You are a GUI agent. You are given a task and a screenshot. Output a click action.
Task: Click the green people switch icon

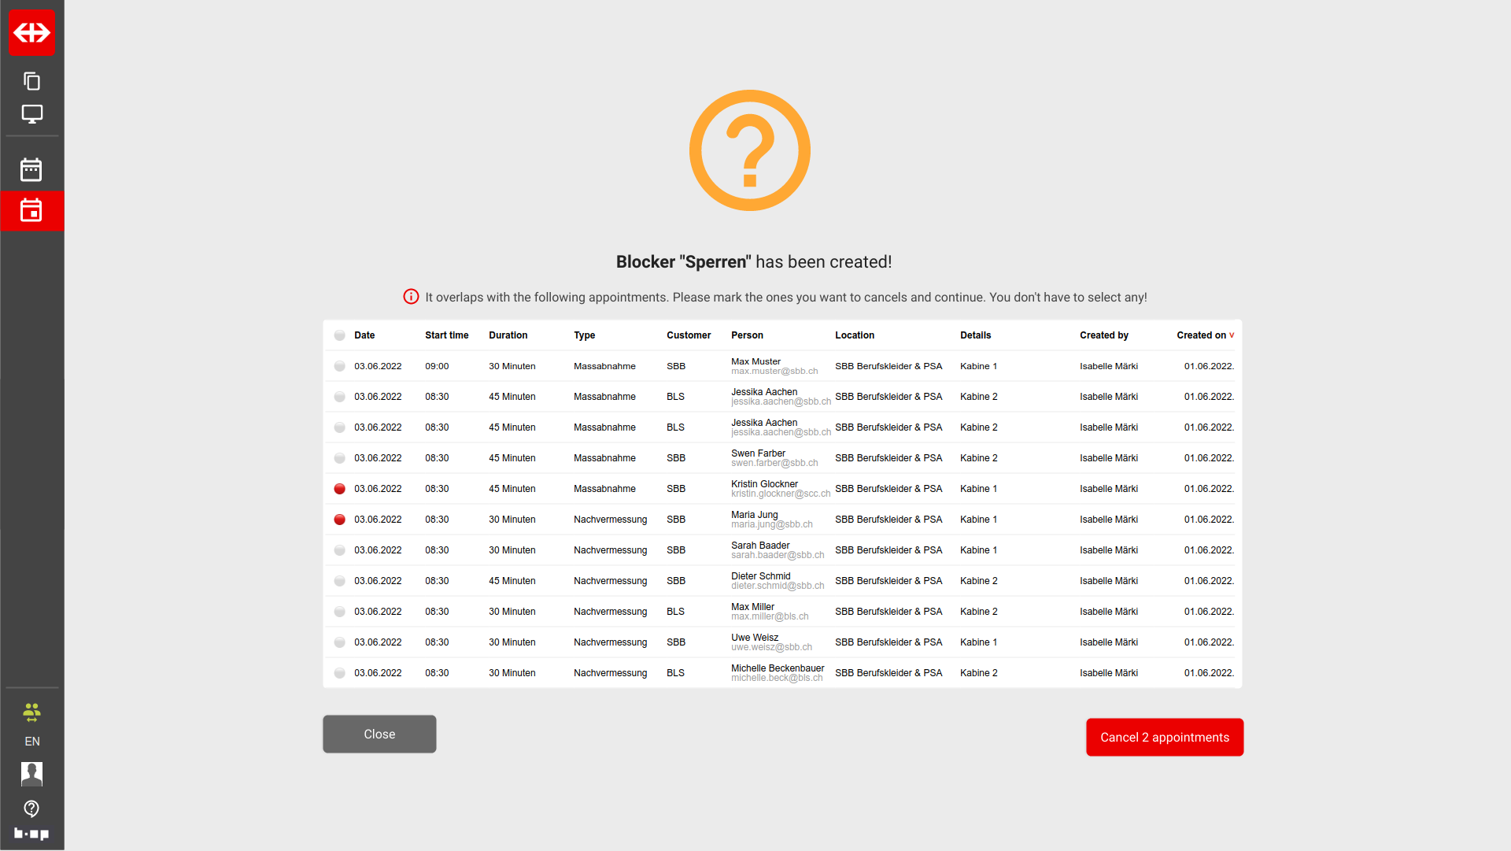pos(31,712)
